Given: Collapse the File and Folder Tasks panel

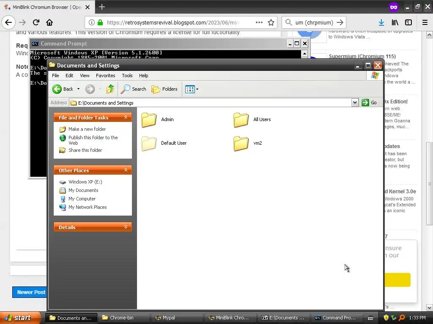Looking at the screenshot, I should [x=126, y=117].
